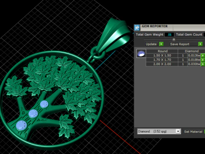The width and height of the screenshot is (205, 154).
Task: Click the round diamond gem thumbnail
Action: pos(141,53)
